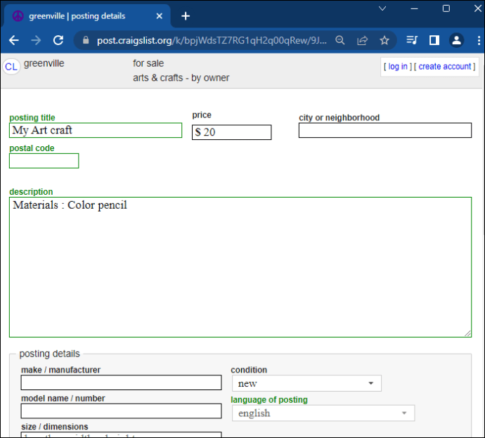The width and height of the screenshot is (485, 438).
Task: Open the Chrome profile avatar
Action: [457, 40]
